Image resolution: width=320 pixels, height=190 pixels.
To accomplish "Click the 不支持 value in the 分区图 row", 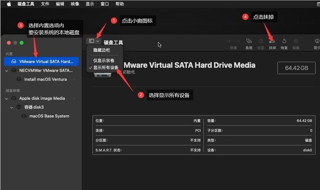I will pos(196,140).
